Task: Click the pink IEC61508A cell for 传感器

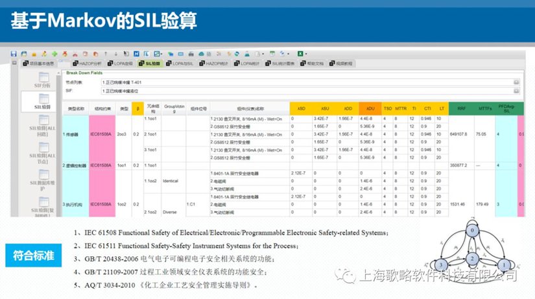Action: pos(102,134)
